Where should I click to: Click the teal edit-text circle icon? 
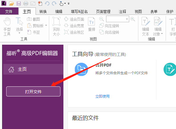(x=170, y=69)
